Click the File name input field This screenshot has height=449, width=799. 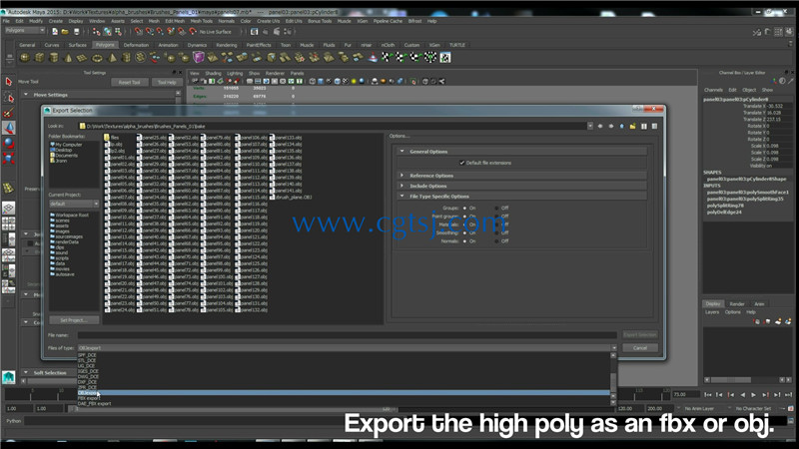point(347,335)
